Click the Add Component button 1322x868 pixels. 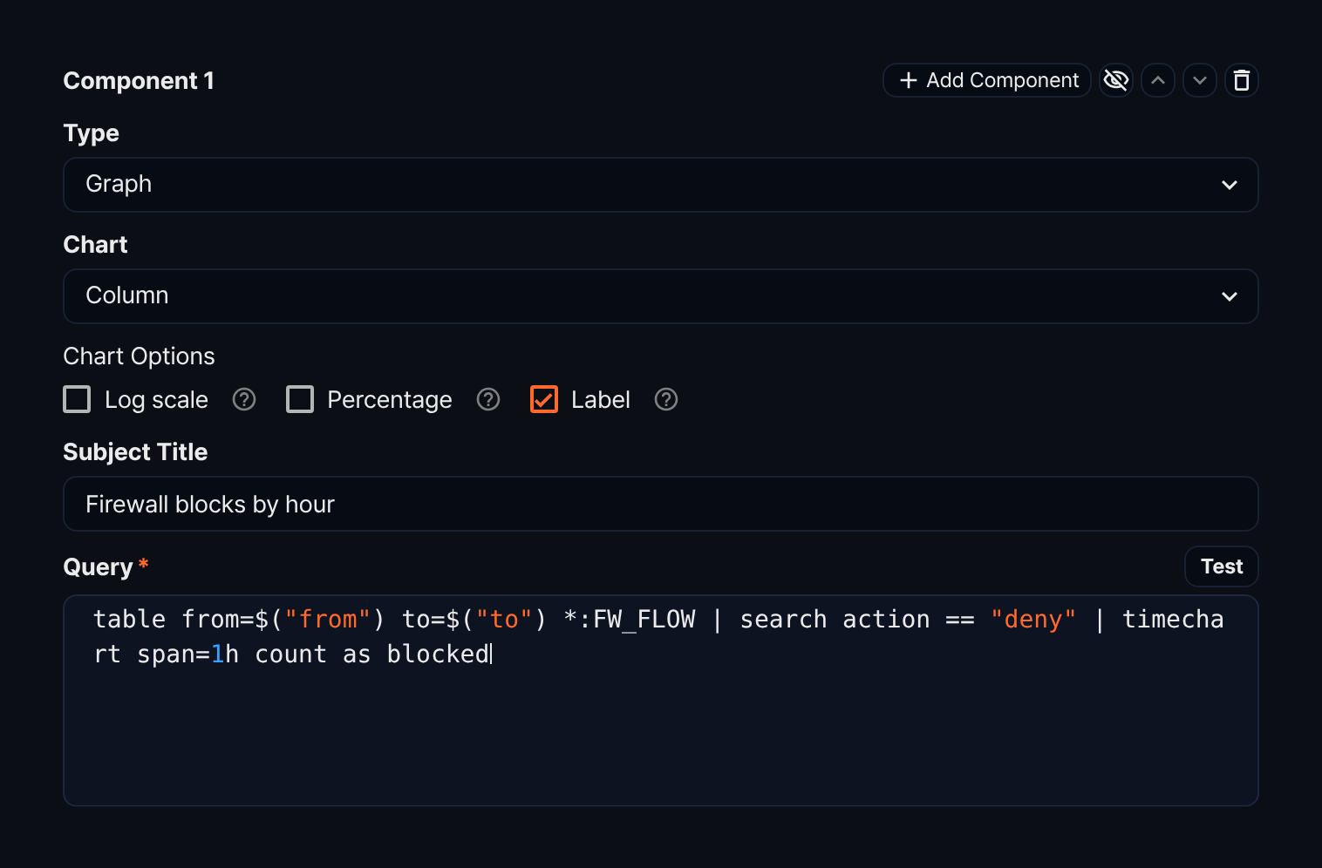987,80
